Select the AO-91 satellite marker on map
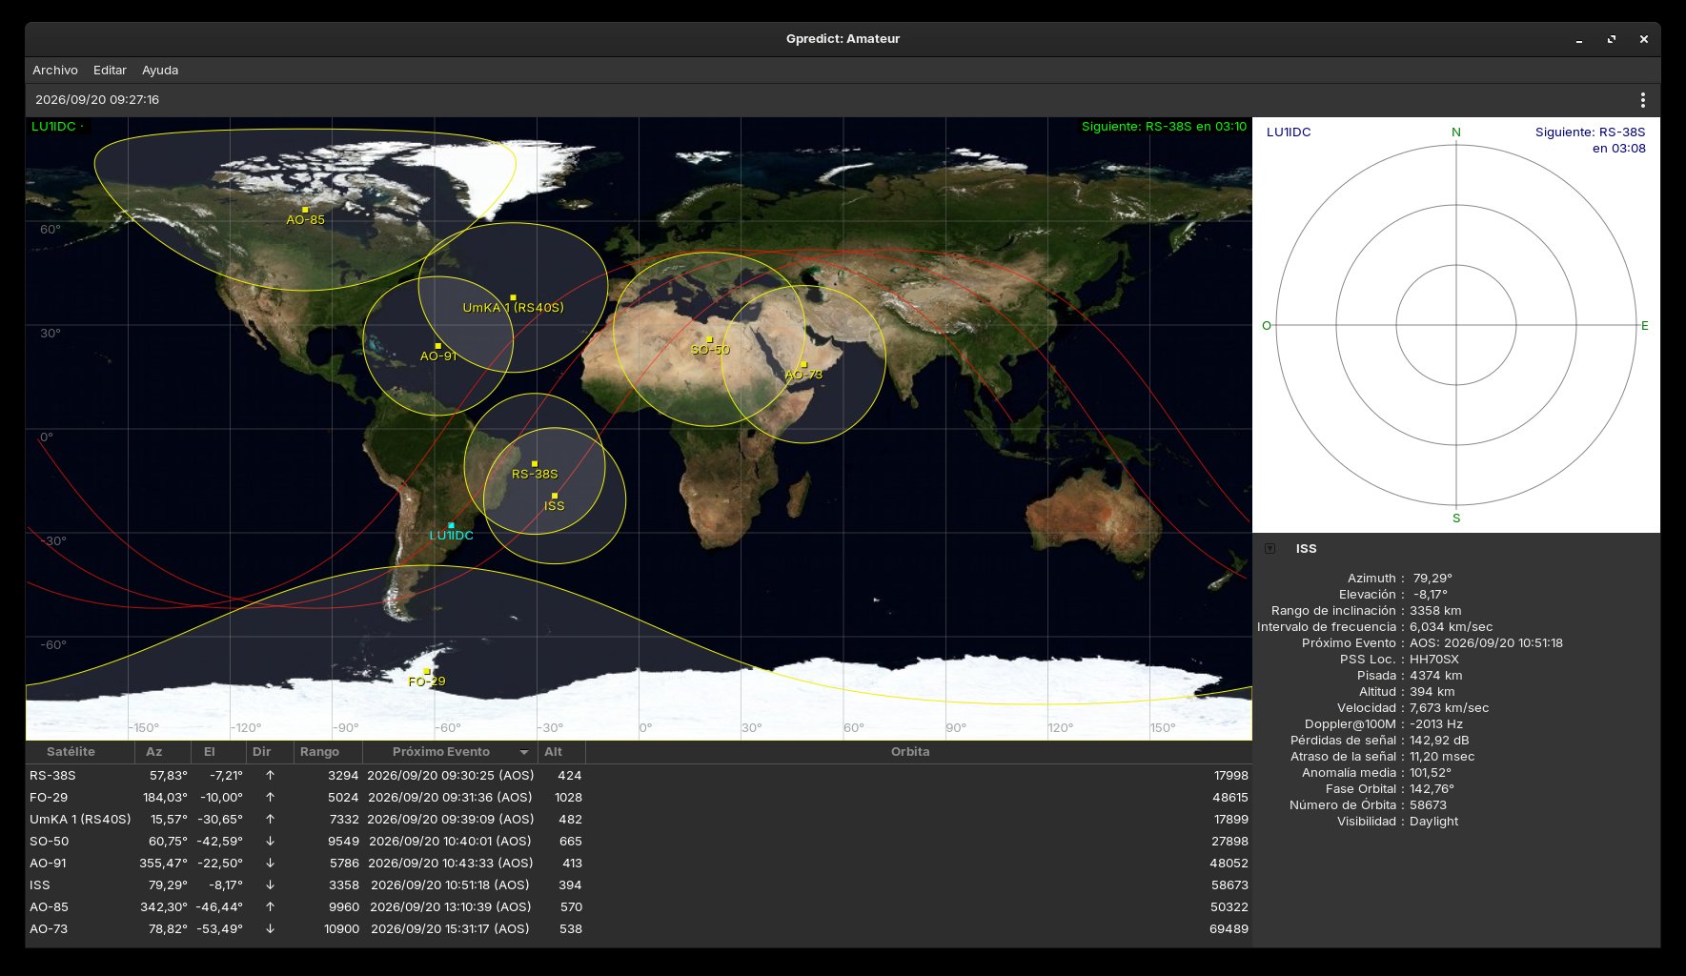The height and width of the screenshot is (976, 1686). [438, 346]
